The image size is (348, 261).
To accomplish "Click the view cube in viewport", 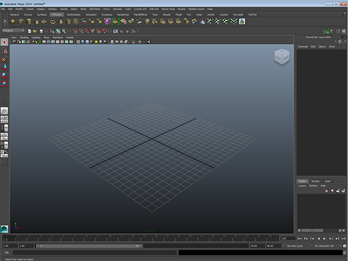I will pyautogui.click(x=282, y=57).
